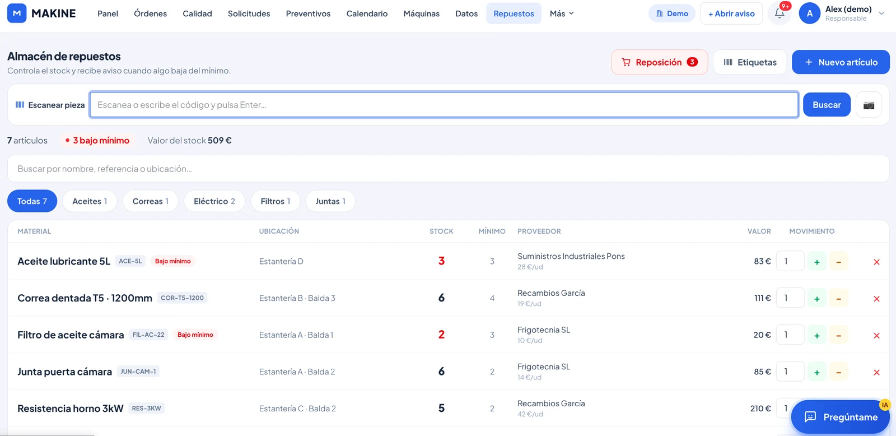
Task: Remove the Junta puerta cámara item with its red X
Action: pyautogui.click(x=876, y=373)
